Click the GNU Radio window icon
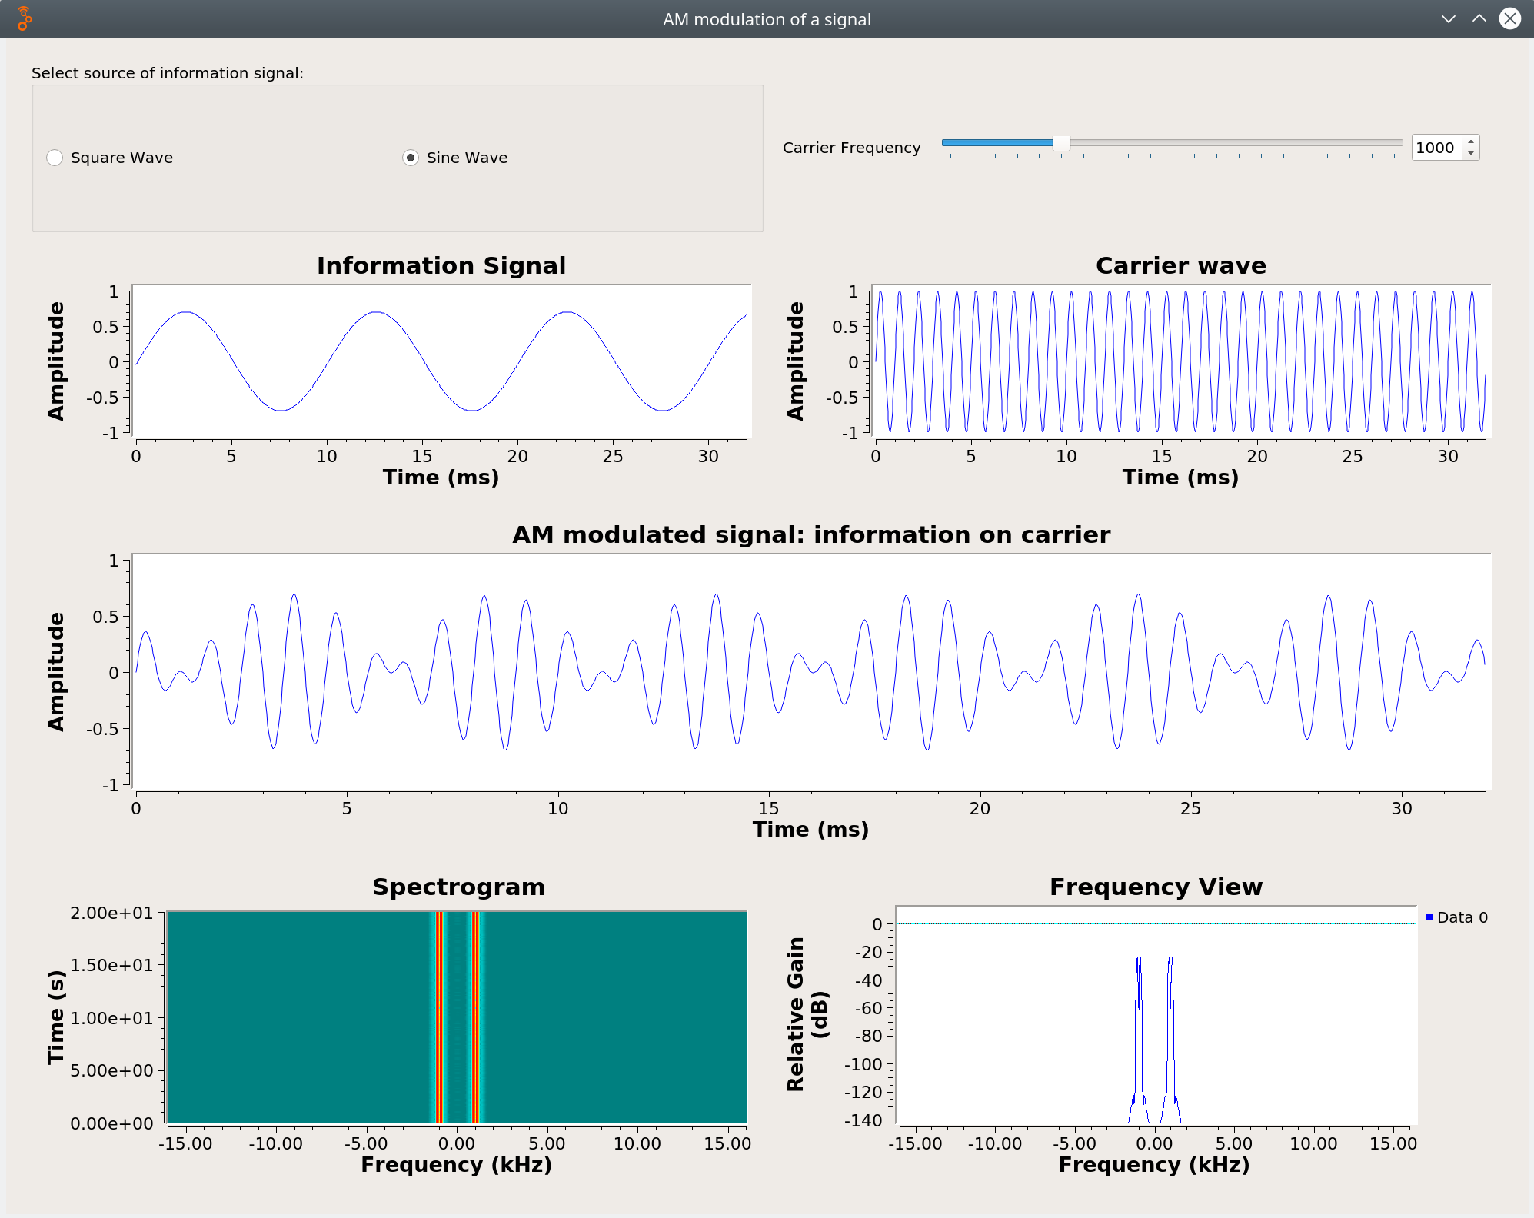This screenshot has width=1534, height=1218. [24, 18]
